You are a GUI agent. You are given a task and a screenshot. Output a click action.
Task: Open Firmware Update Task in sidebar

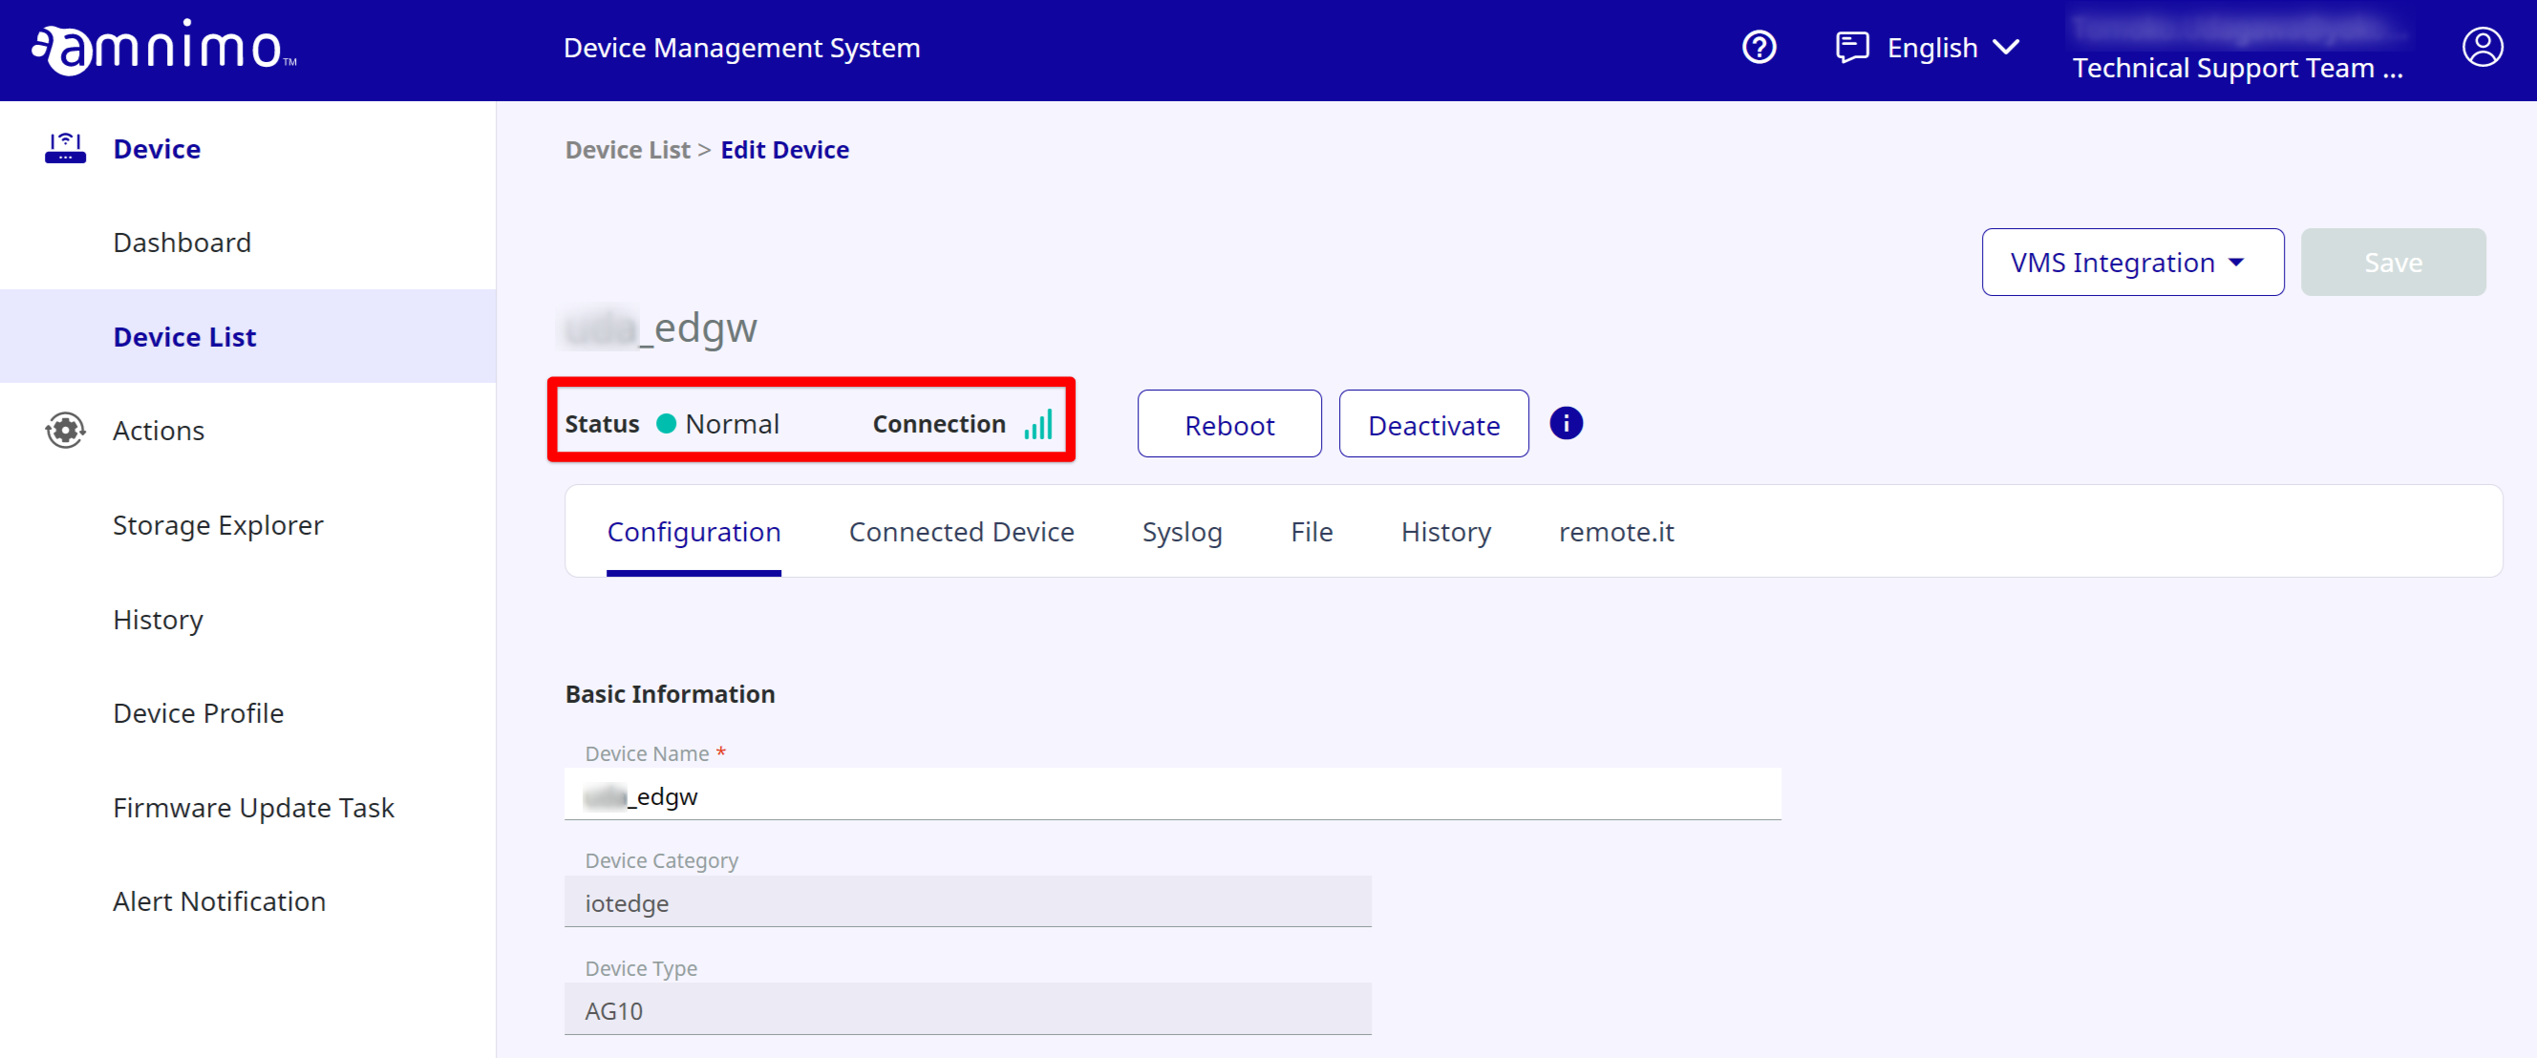tap(253, 807)
